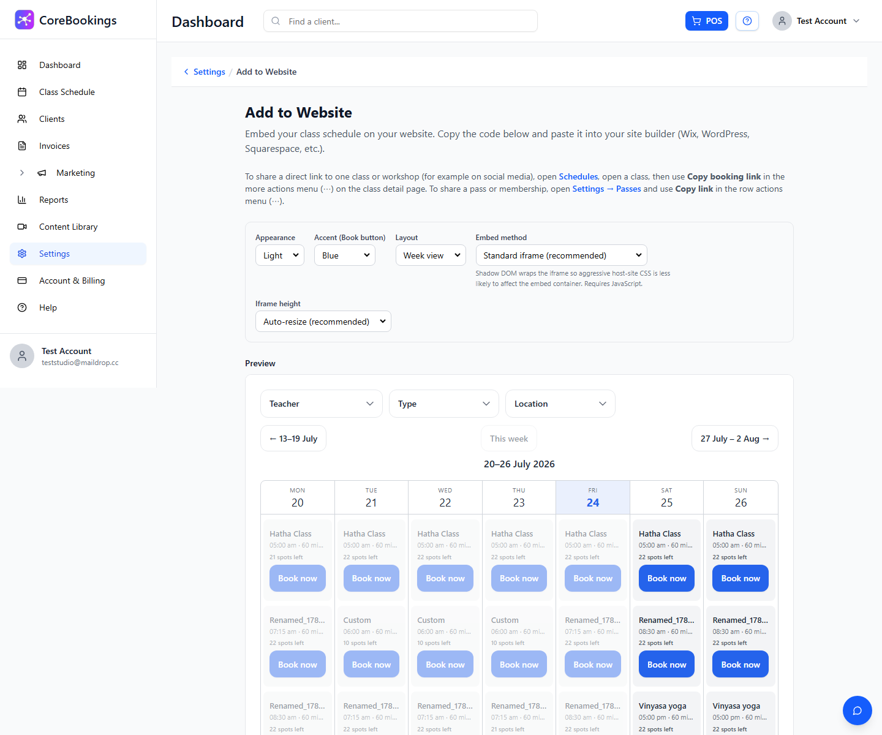The height and width of the screenshot is (735, 882).
Task: Open Invoices menu item
Action: tap(78, 146)
